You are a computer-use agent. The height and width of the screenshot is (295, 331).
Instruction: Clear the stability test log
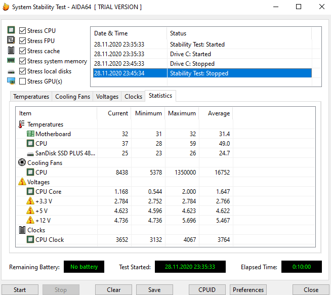click(113, 290)
